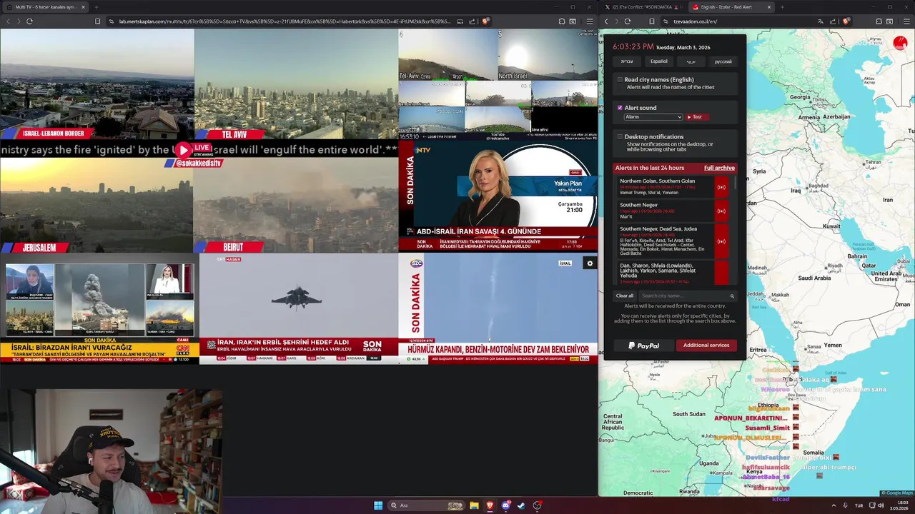Bookmark the tzevaadom.co.il page
Screen dimensions: 915x514
(652, 21)
